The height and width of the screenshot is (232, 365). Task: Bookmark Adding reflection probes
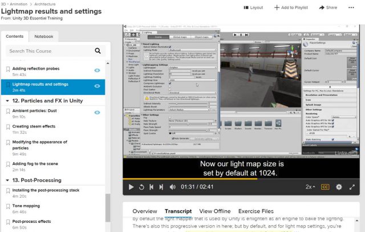click(x=8, y=69)
